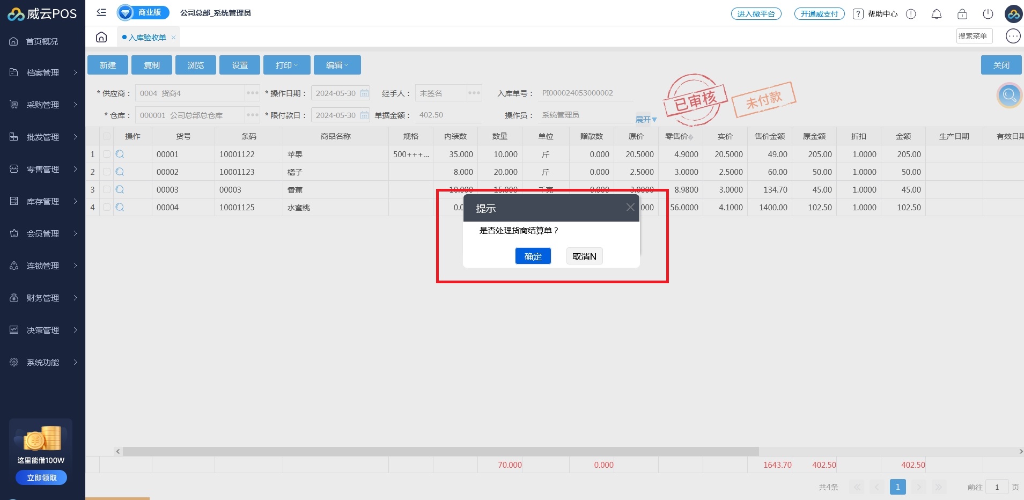
Task: Tick the checkbox for row 2
Action: (107, 172)
